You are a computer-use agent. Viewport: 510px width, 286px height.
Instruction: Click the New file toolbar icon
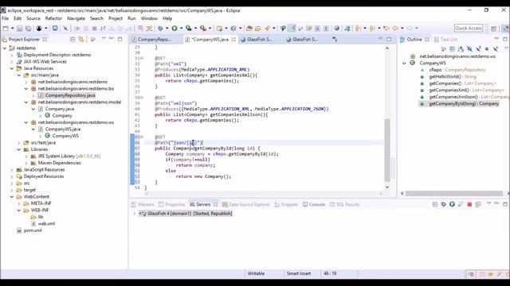coord(6,29)
